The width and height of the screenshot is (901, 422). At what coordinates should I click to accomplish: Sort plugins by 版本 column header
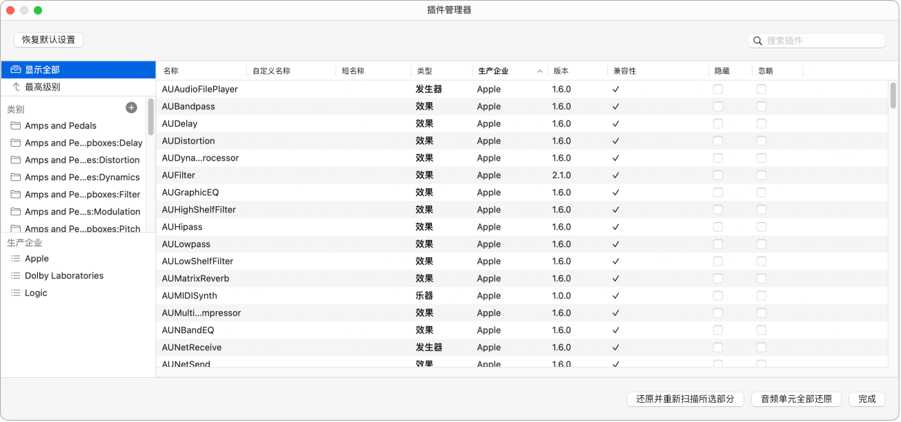[561, 71]
